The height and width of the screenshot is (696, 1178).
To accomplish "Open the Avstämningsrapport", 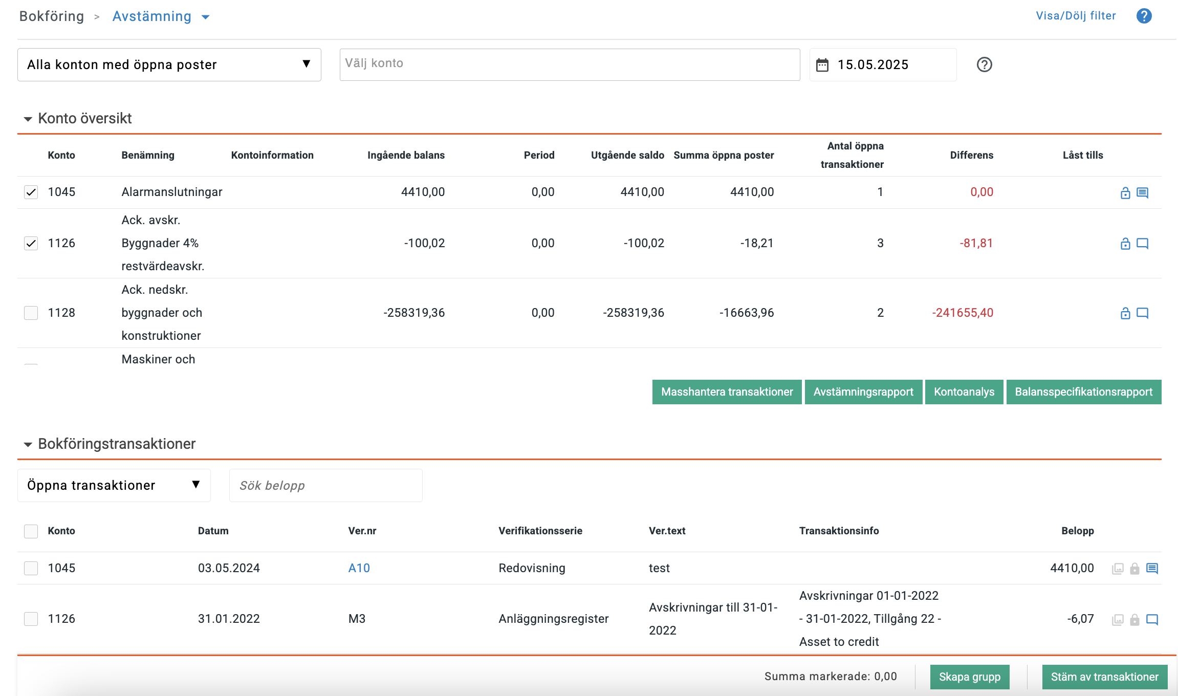I will tap(863, 392).
